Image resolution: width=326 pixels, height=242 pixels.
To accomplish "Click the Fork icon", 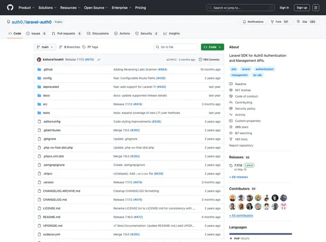I will click(272, 22).
